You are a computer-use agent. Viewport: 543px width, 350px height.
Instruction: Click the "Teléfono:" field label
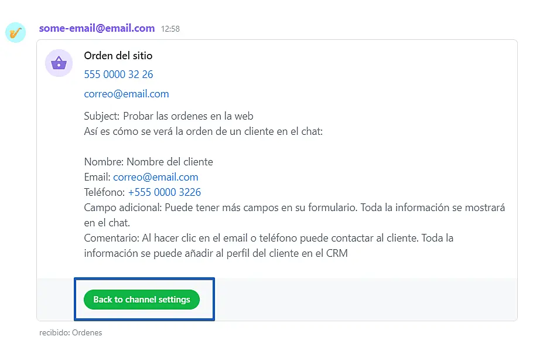(x=105, y=192)
